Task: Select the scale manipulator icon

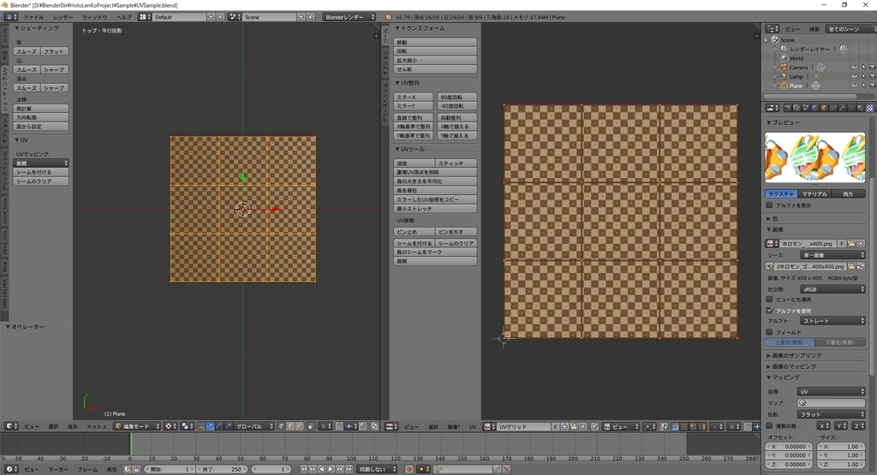Action: (228, 426)
